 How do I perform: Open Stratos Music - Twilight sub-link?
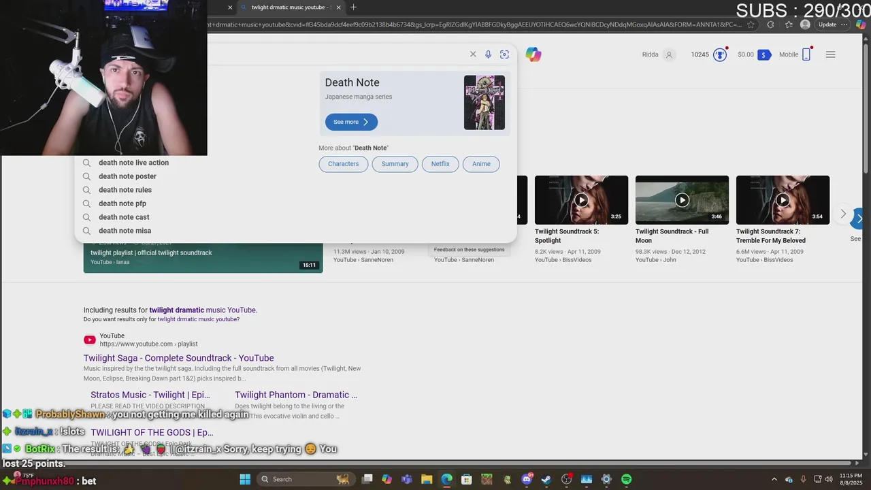pos(150,395)
